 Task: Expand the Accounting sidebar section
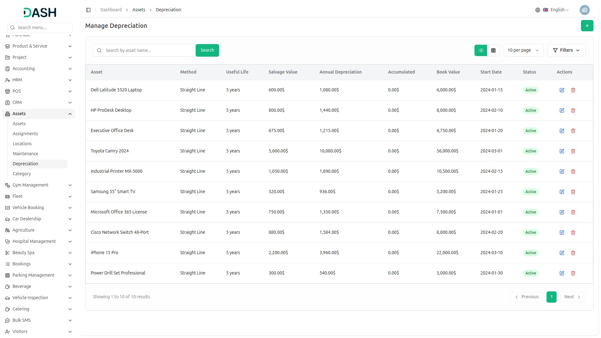(23, 69)
